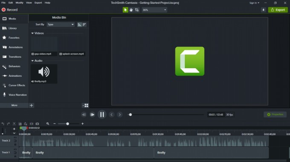Screen dimensions: 290x162
Task: Open the Modify menu
Action: click(x=20, y=3)
